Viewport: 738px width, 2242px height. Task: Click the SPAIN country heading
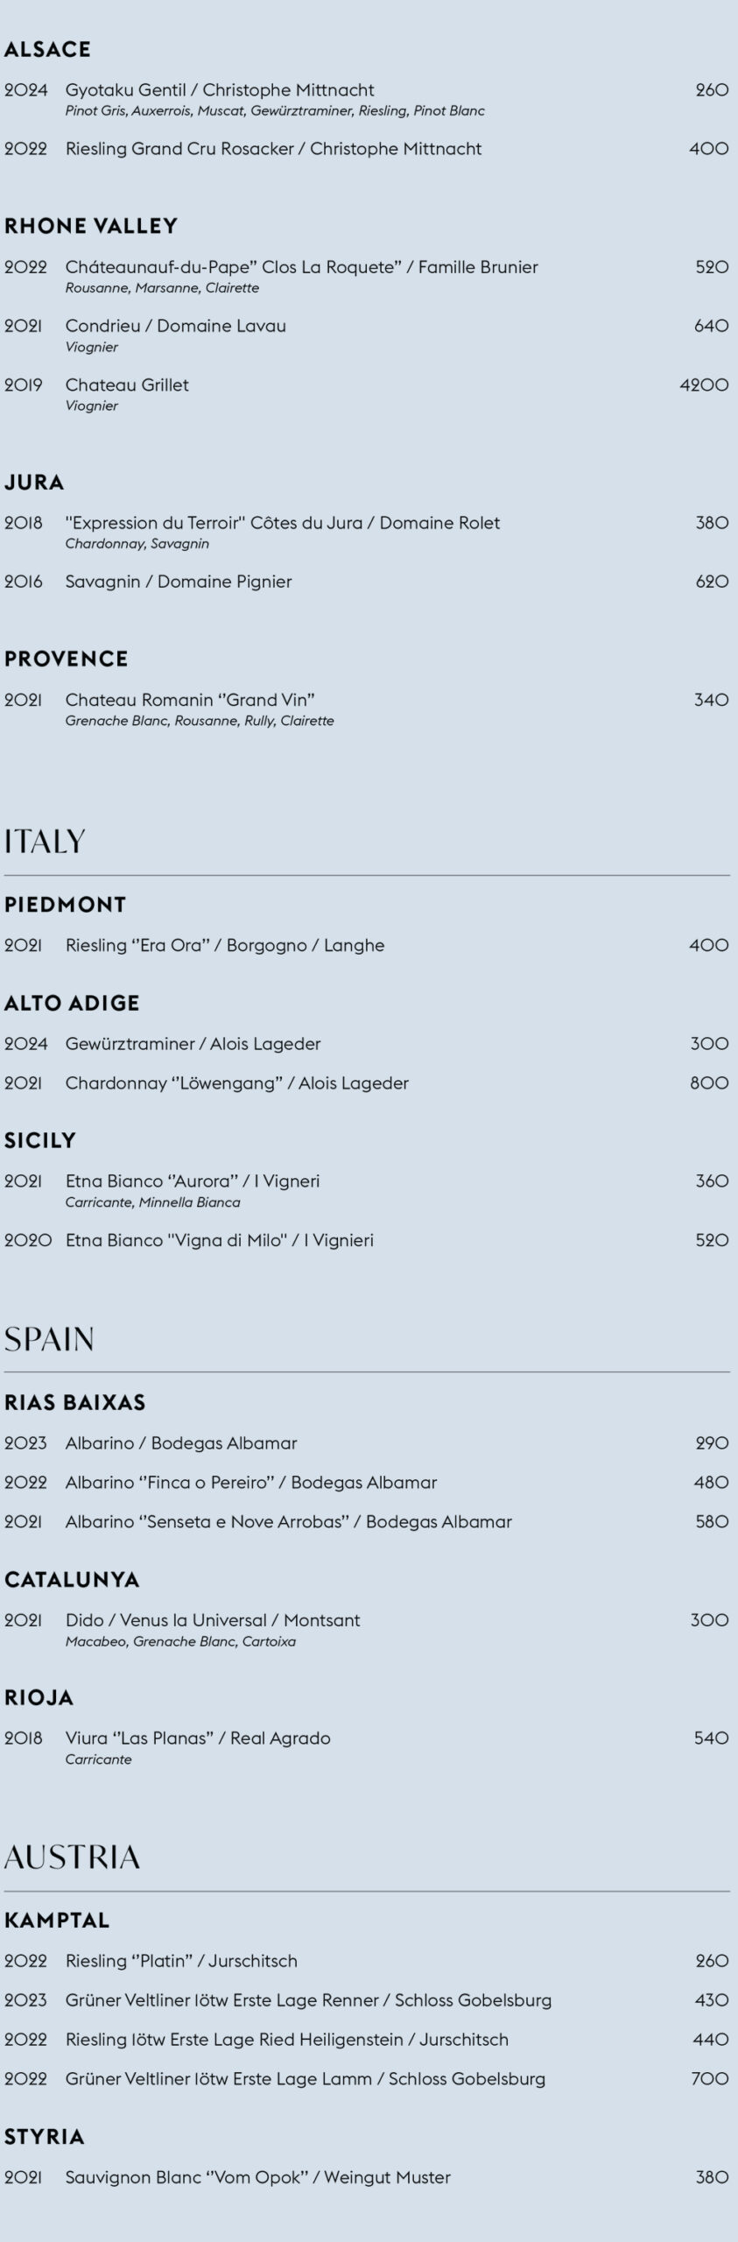[49, 1339]
